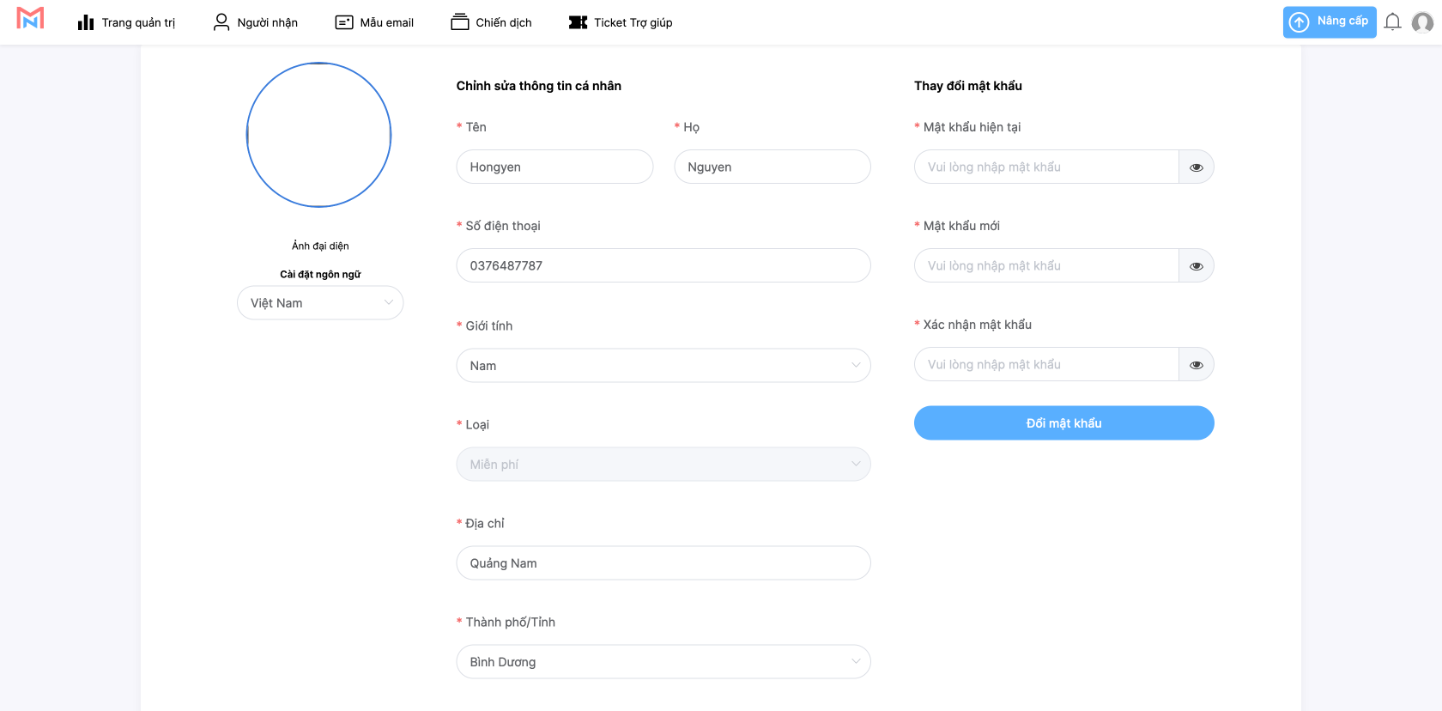The image size is (1442, 711).
Task: Open the Giới tính dropdown
Action: 663,366
